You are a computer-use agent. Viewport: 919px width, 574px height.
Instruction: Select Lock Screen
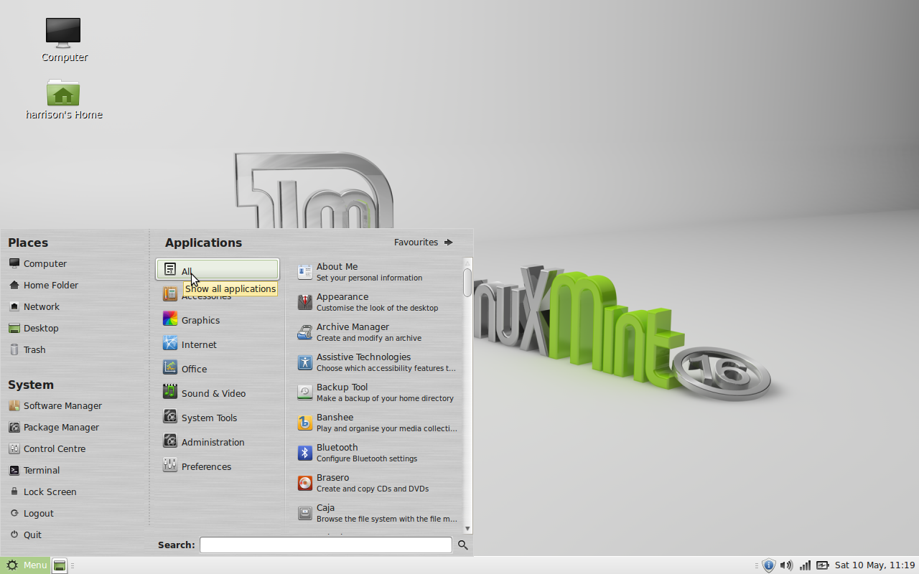tap(42, 491)
